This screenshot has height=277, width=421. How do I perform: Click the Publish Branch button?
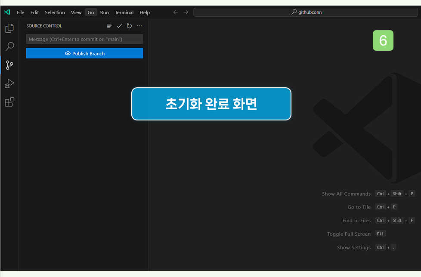click(x=84, y=53)
